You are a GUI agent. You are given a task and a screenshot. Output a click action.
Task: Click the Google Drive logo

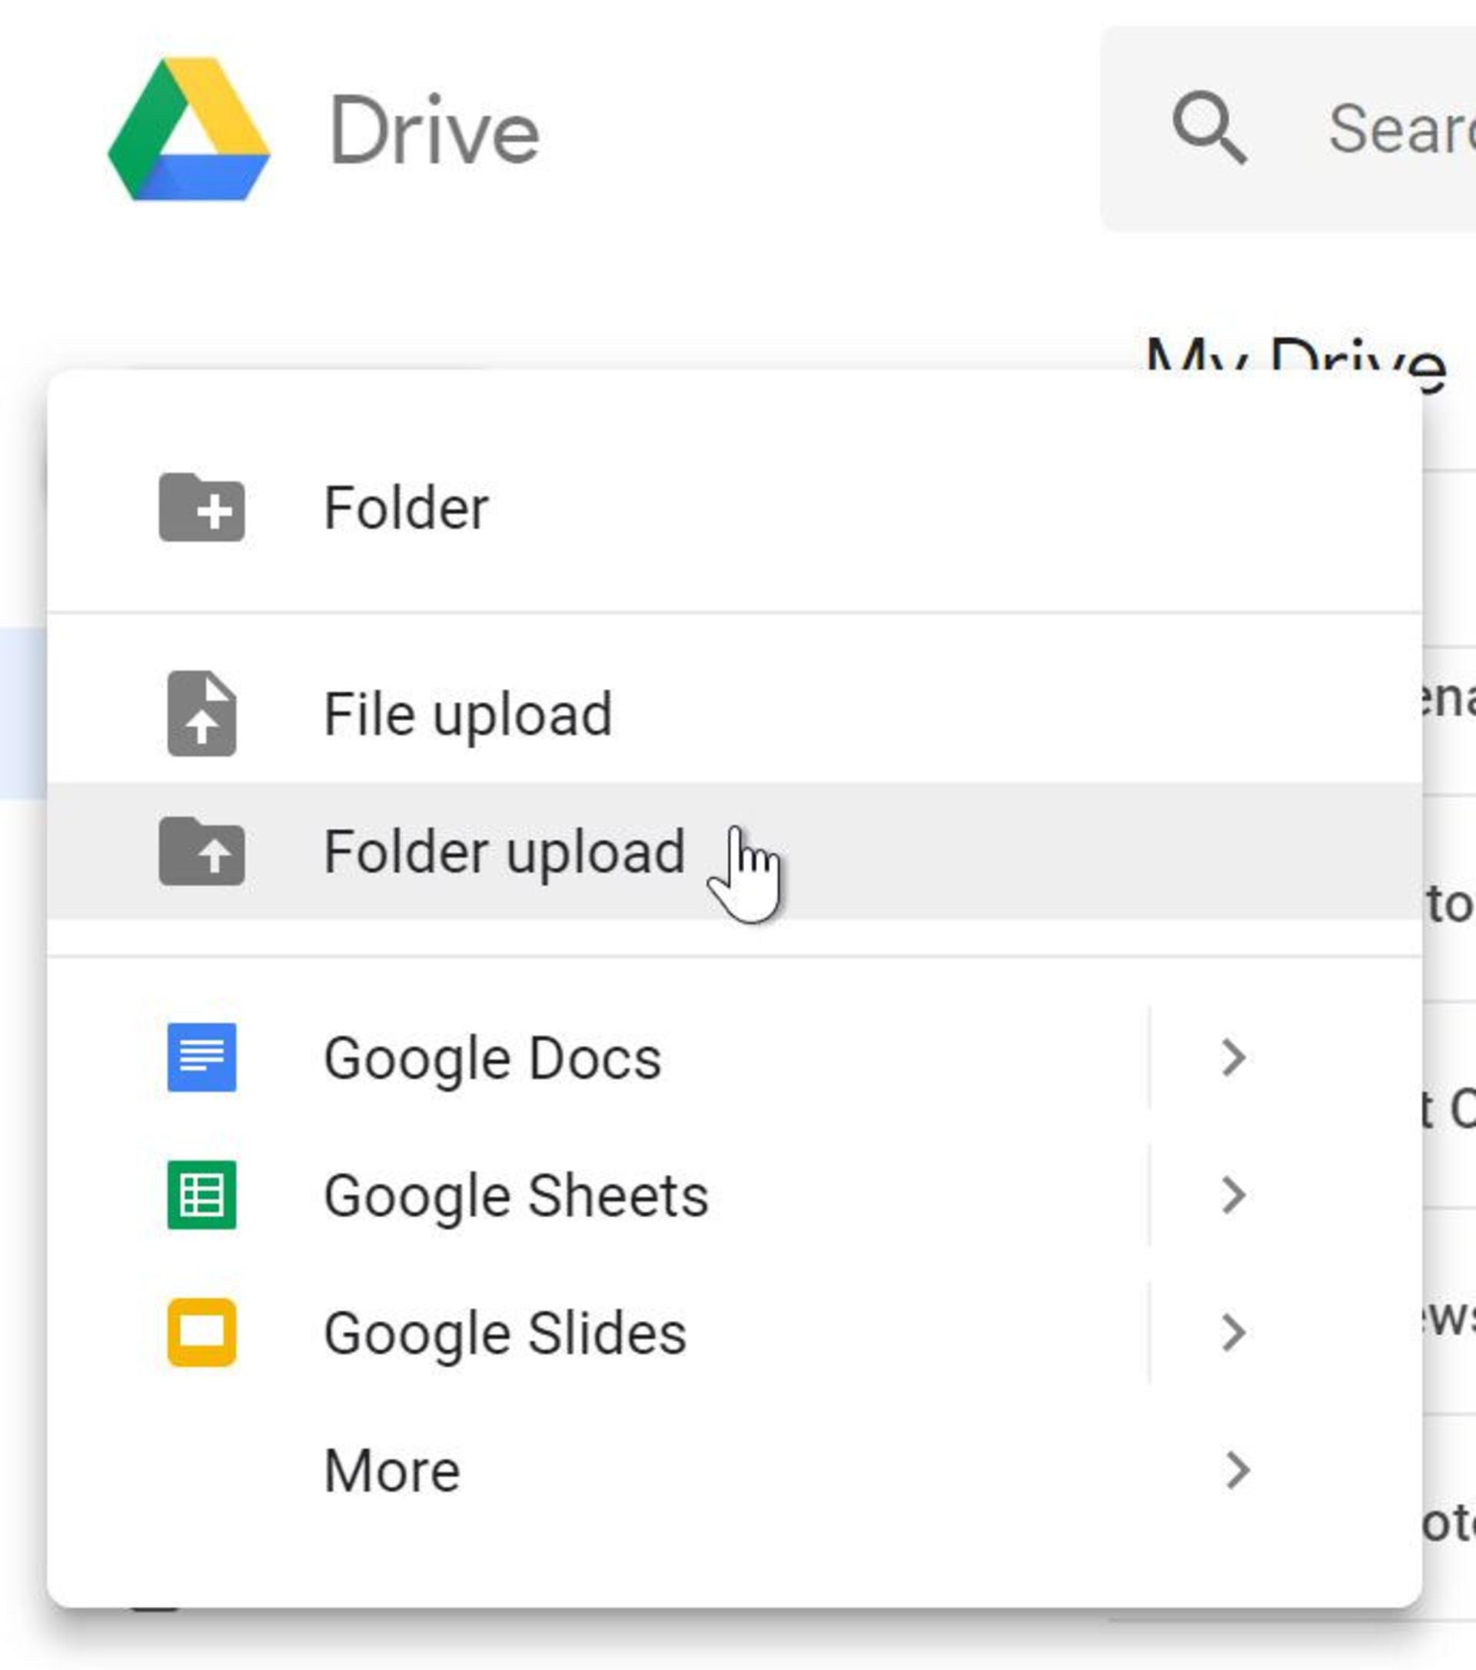click(188, 129)
